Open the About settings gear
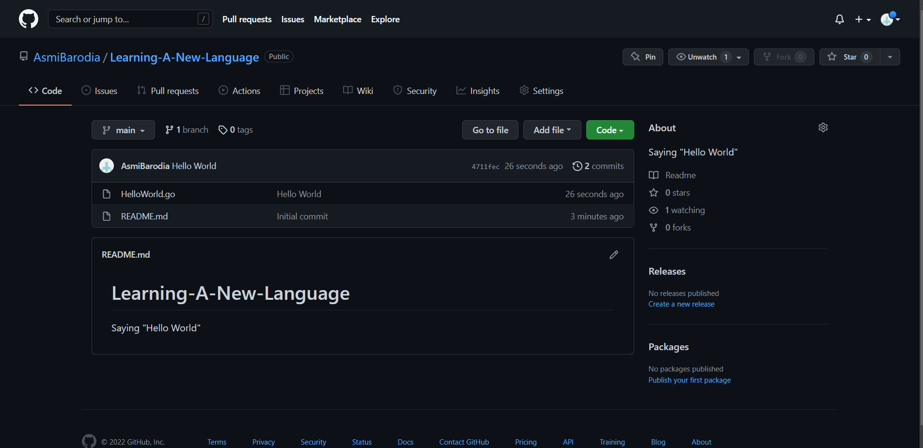Image resolution: width=923 pixels, height=448 pixels. [x=823, y=127]
